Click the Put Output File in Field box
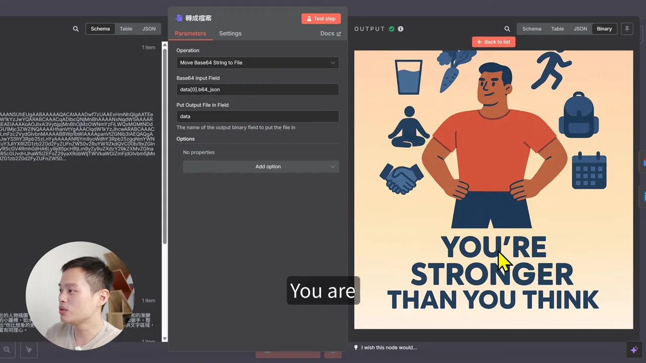 pyautogui.click(x=257, y=116)
